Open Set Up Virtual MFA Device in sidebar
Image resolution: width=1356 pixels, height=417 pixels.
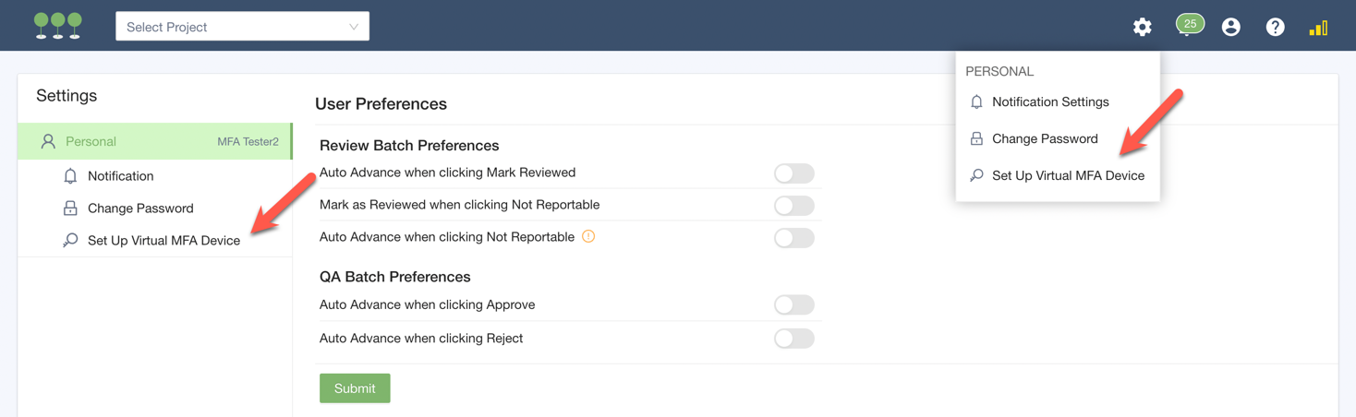click(163, 241)
